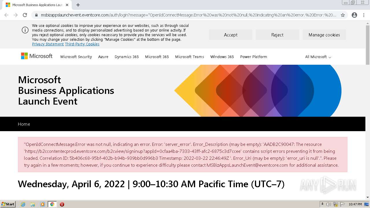Open Microsoft 365 nav link
Viewport: 370px width, 208px height.
pyautogui.click(x=157, y=57)
